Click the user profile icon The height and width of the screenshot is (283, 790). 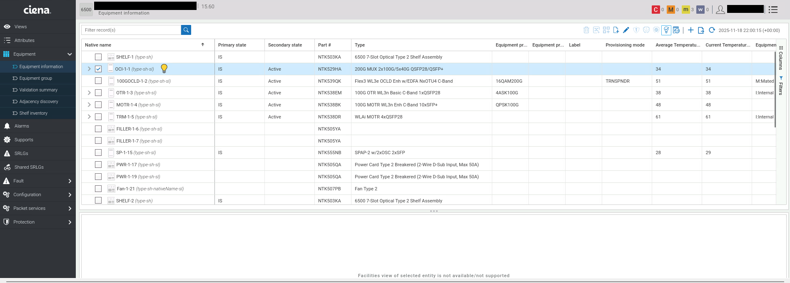coord(720,10)
